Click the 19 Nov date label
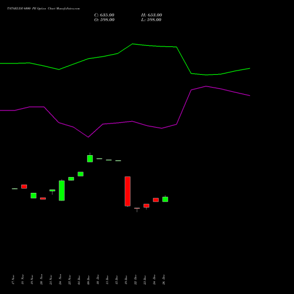Image resolution: width=294 pixels, height=294 pixels. [32, 279]
